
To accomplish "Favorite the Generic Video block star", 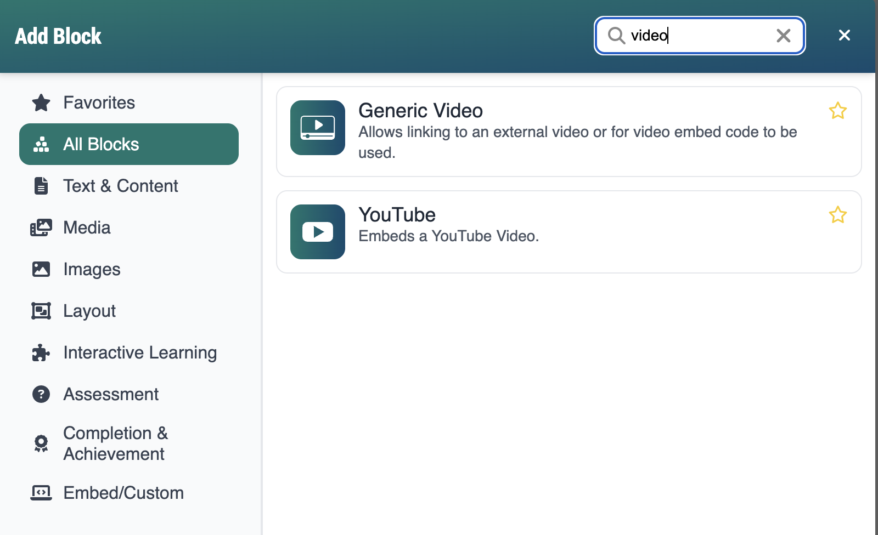I will click(x=838, y=111).
